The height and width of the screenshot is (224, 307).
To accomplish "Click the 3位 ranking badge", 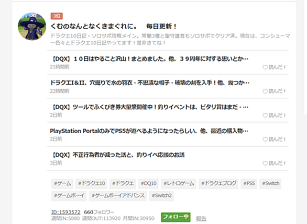I will point(57,16).
